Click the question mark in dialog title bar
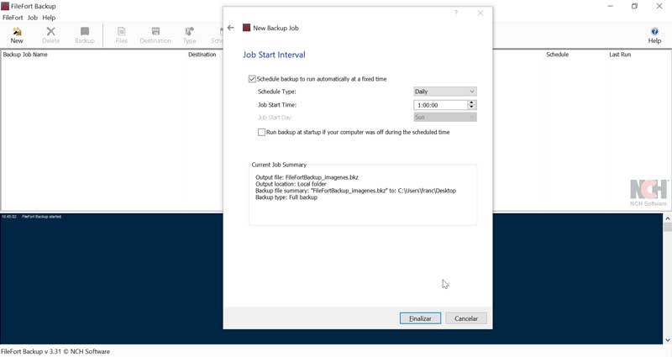The width and height of the screenshot is (672, 357). coord(456,13)
